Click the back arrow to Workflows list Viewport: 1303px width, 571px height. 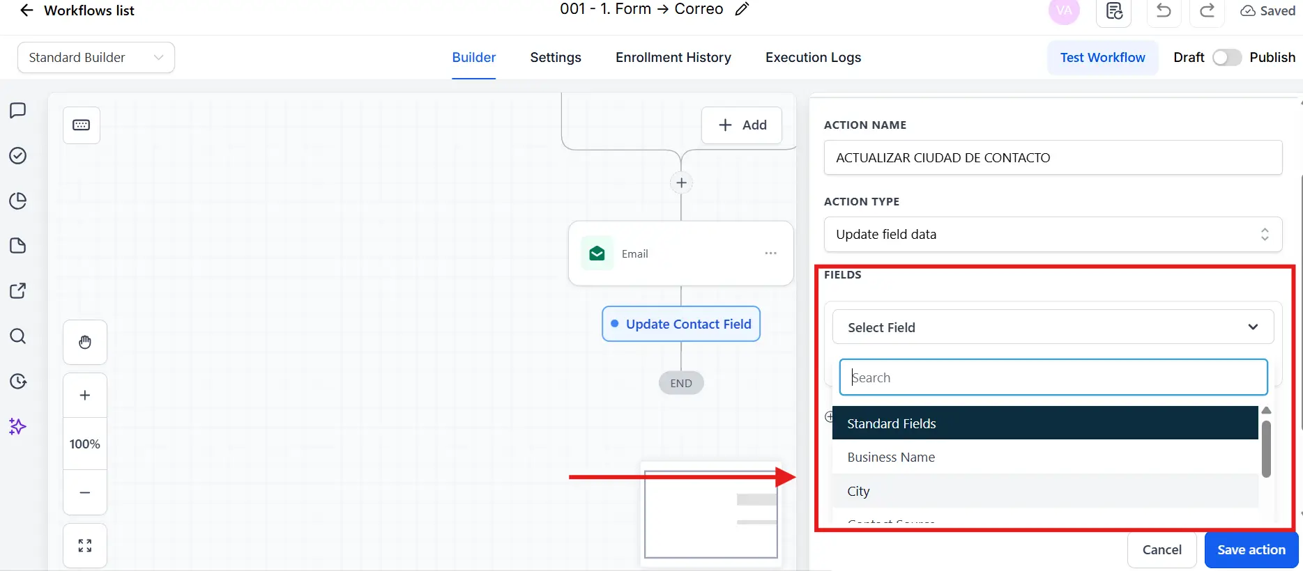(x=26, y=10)
